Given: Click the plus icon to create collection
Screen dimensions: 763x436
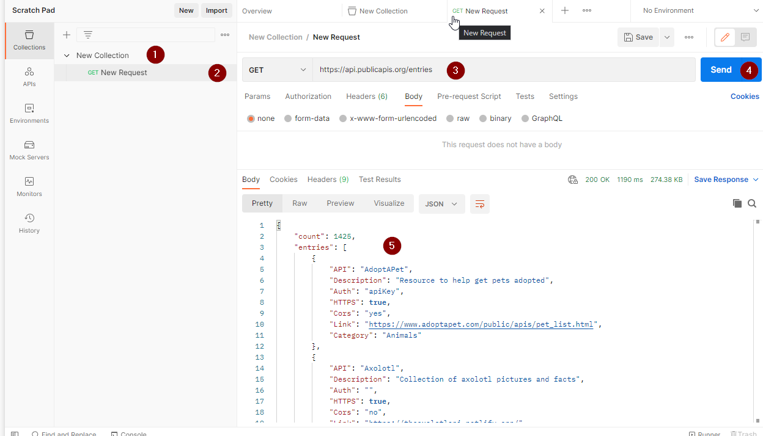Looking at the screenshot, I should (67, 35).
